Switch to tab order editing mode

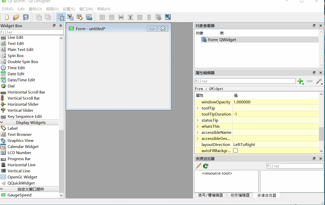click(x=89, y=17)
